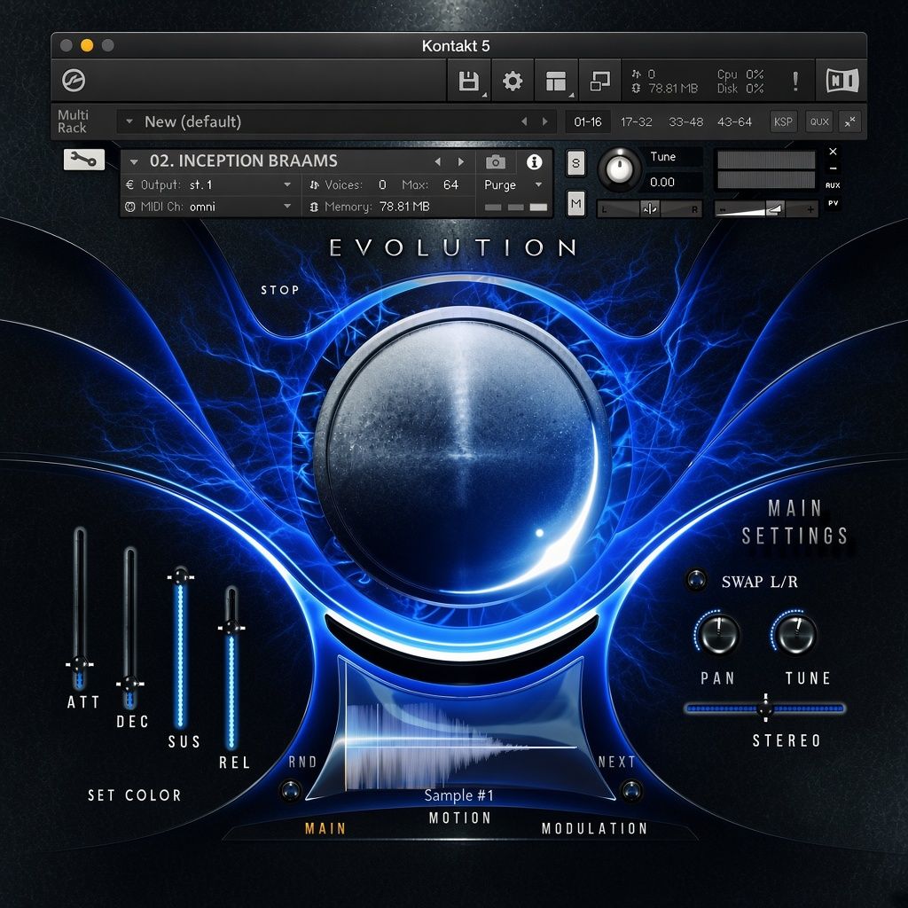The width and height of the screenshot is (908, 908).
Task: Open the save floppy disk menu
Action: click(x=469, y=81)
